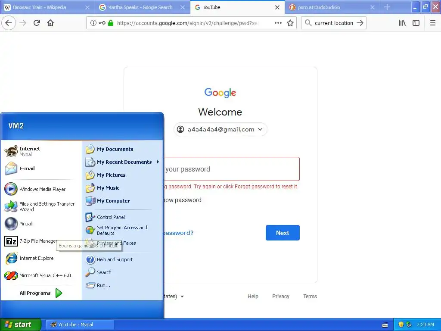Click the green padlock security icon

(111, 23)
